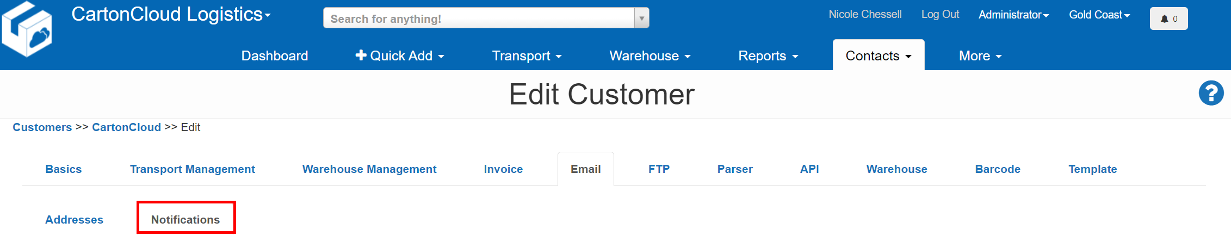This screenshot has width=1231, height=235.
Task: Go to the Dashboard page
Action: (x=275, y=56)
